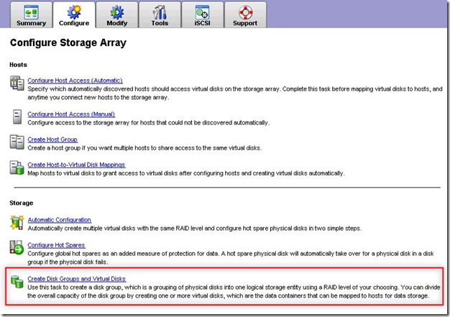This screenshot has height=317, width=450.
Task: Open the Support tab
Action: coord(245,15)
